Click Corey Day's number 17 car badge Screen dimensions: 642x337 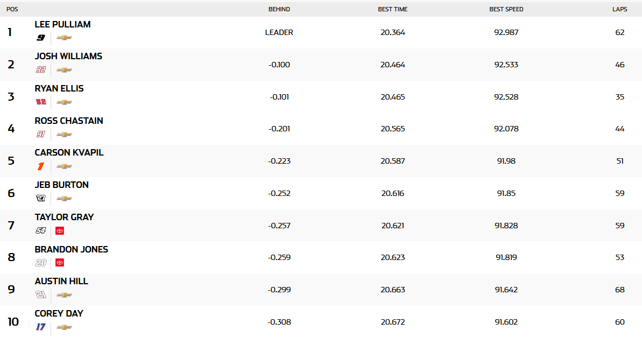[41, 327]
